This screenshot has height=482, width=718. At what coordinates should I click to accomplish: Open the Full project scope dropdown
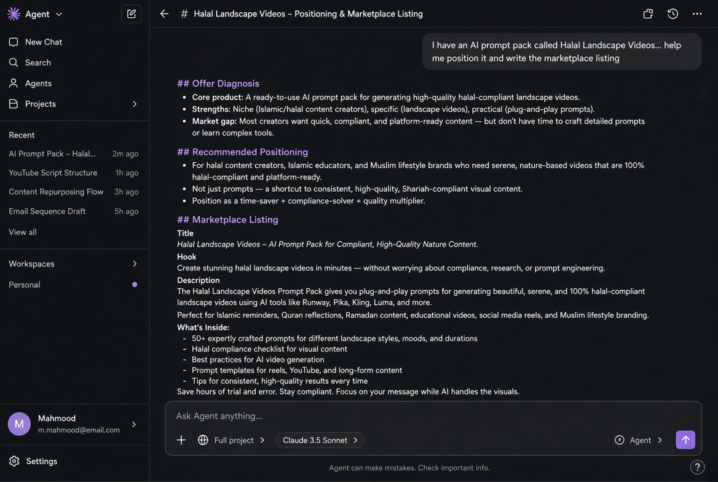(239, 440)
